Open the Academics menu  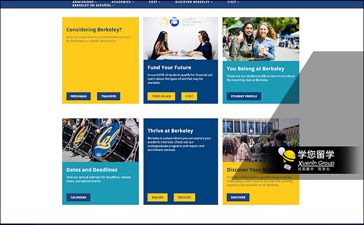tap(123, 2)
